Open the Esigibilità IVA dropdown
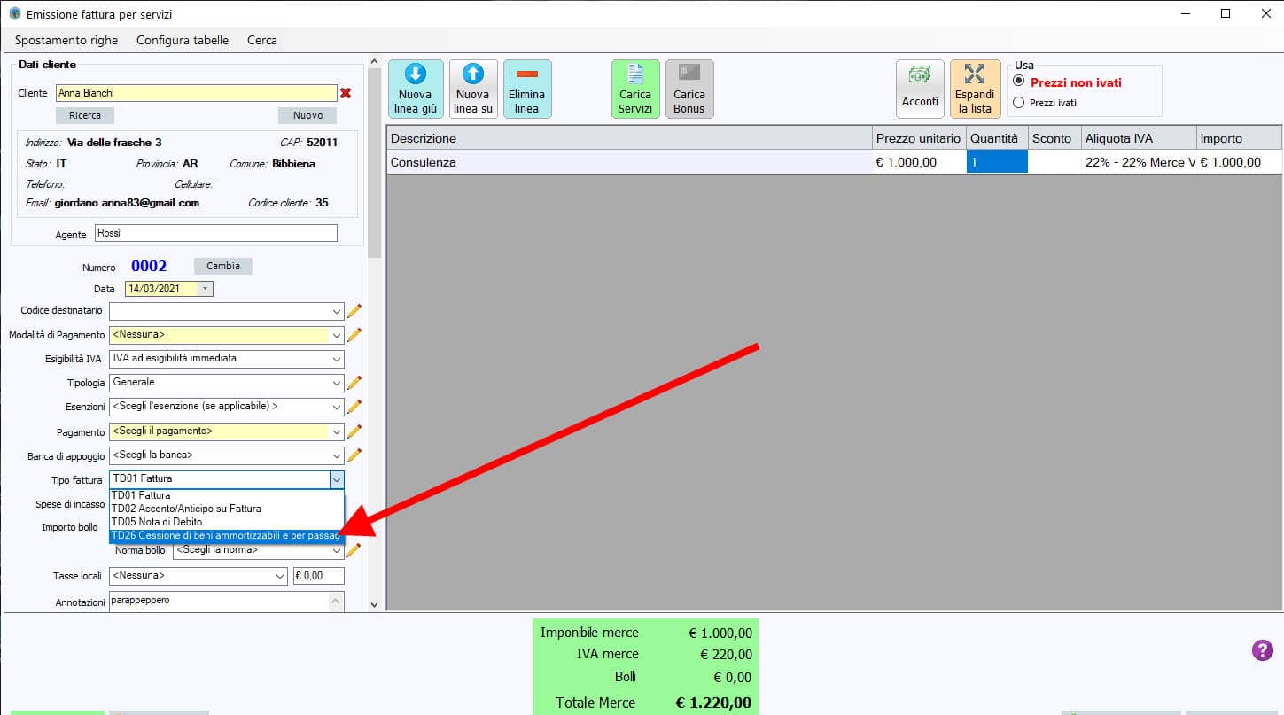This screenshot has width=1284, height=715. pos(337,359)
